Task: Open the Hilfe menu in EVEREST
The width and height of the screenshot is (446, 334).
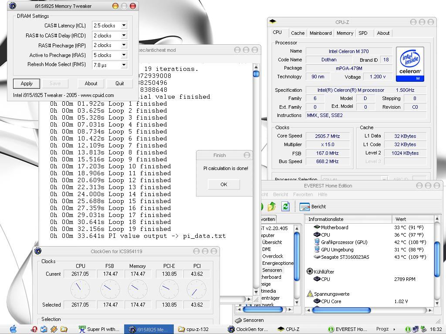Action: click(x=323, y=194)
